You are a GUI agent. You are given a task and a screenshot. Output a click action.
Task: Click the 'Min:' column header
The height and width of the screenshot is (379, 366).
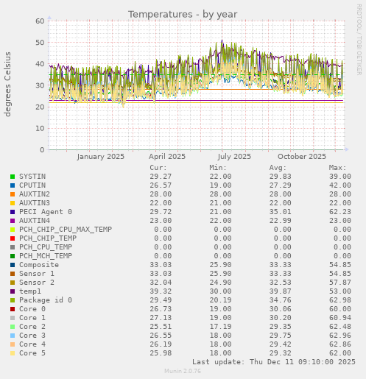click(218, 168)
